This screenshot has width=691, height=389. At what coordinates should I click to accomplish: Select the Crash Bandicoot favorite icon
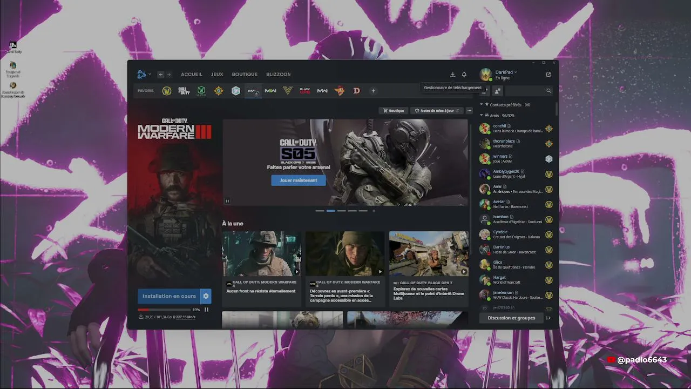340,91
